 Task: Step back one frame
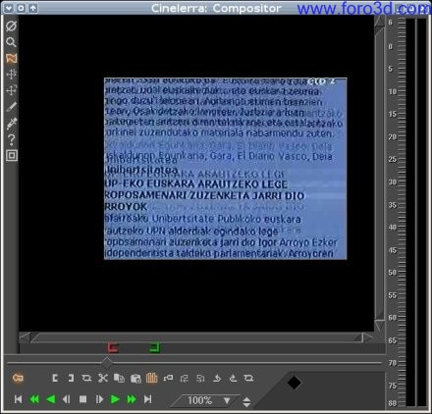click(x=67, y=399)
